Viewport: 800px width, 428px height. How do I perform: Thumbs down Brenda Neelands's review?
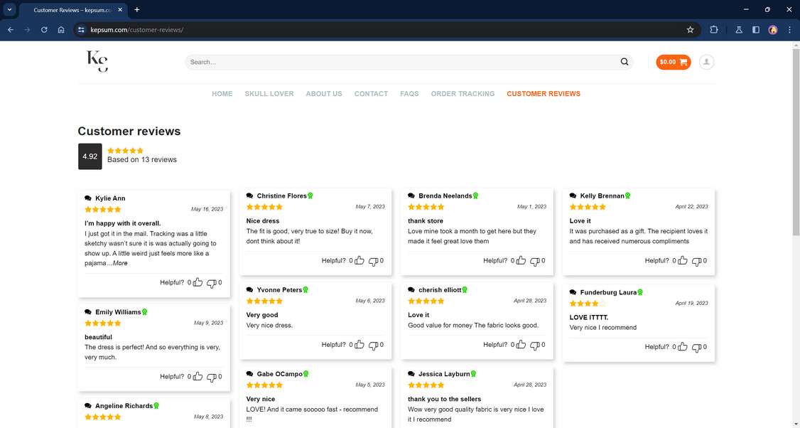[535, 262]
